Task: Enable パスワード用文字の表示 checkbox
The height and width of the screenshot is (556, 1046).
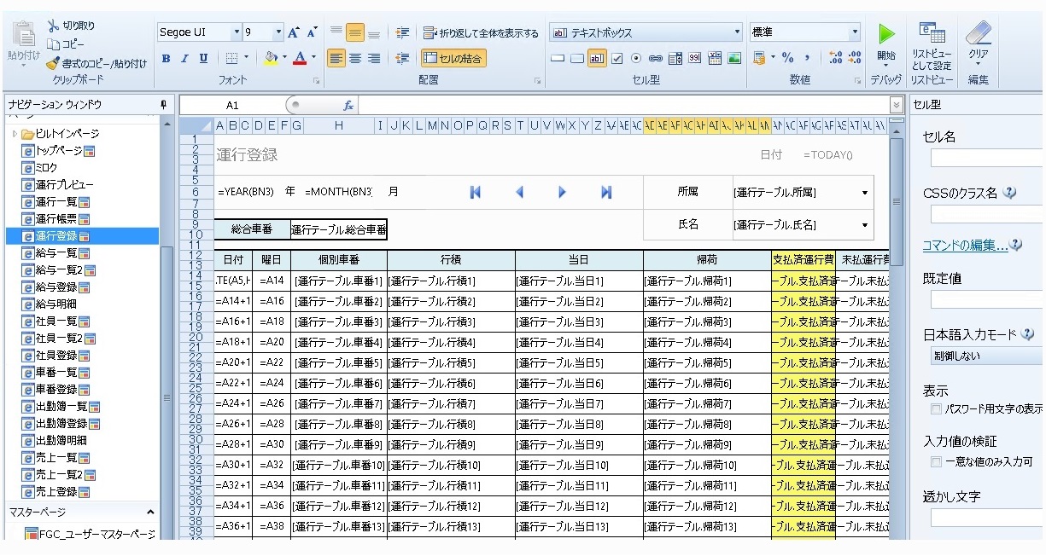Action: point(936,408)
